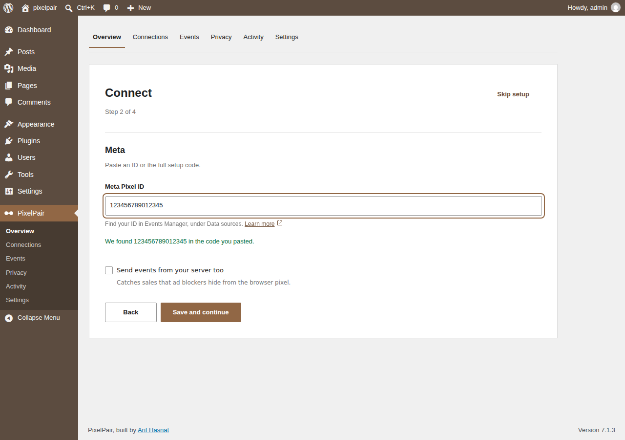Switch to the Connections tab
The height and width of the screenshot is (440, 625).
[150, 37]
